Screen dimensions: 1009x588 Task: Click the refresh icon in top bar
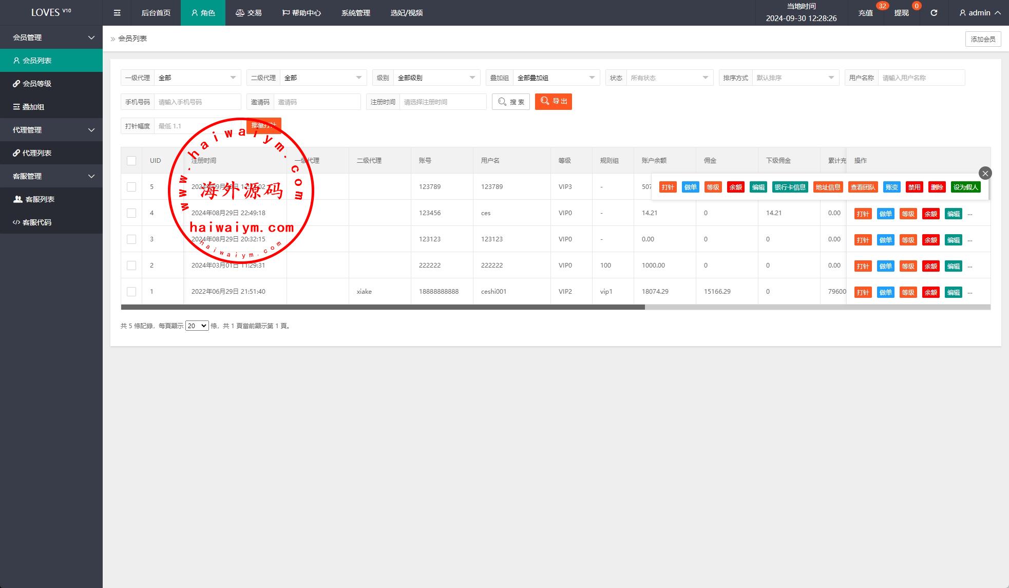coord(934,13)
